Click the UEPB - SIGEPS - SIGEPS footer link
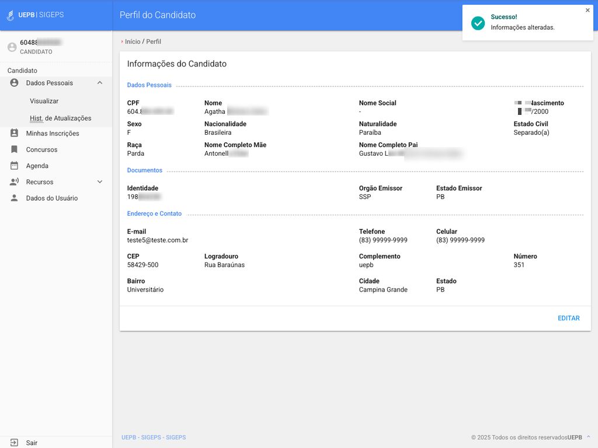This screenshot has width=598, height=448. coord(154,437)
